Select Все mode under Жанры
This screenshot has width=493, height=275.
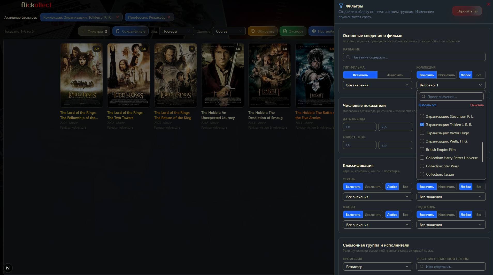click(405, 215)
